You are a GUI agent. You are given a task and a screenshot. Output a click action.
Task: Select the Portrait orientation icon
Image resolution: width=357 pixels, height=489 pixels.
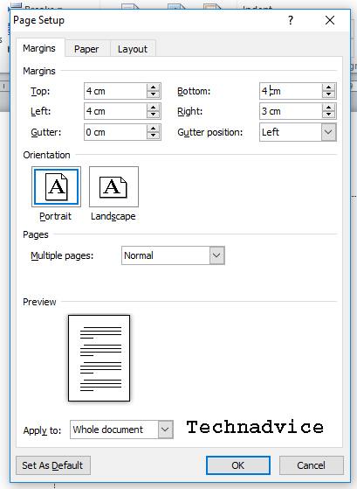click(56, 186)
